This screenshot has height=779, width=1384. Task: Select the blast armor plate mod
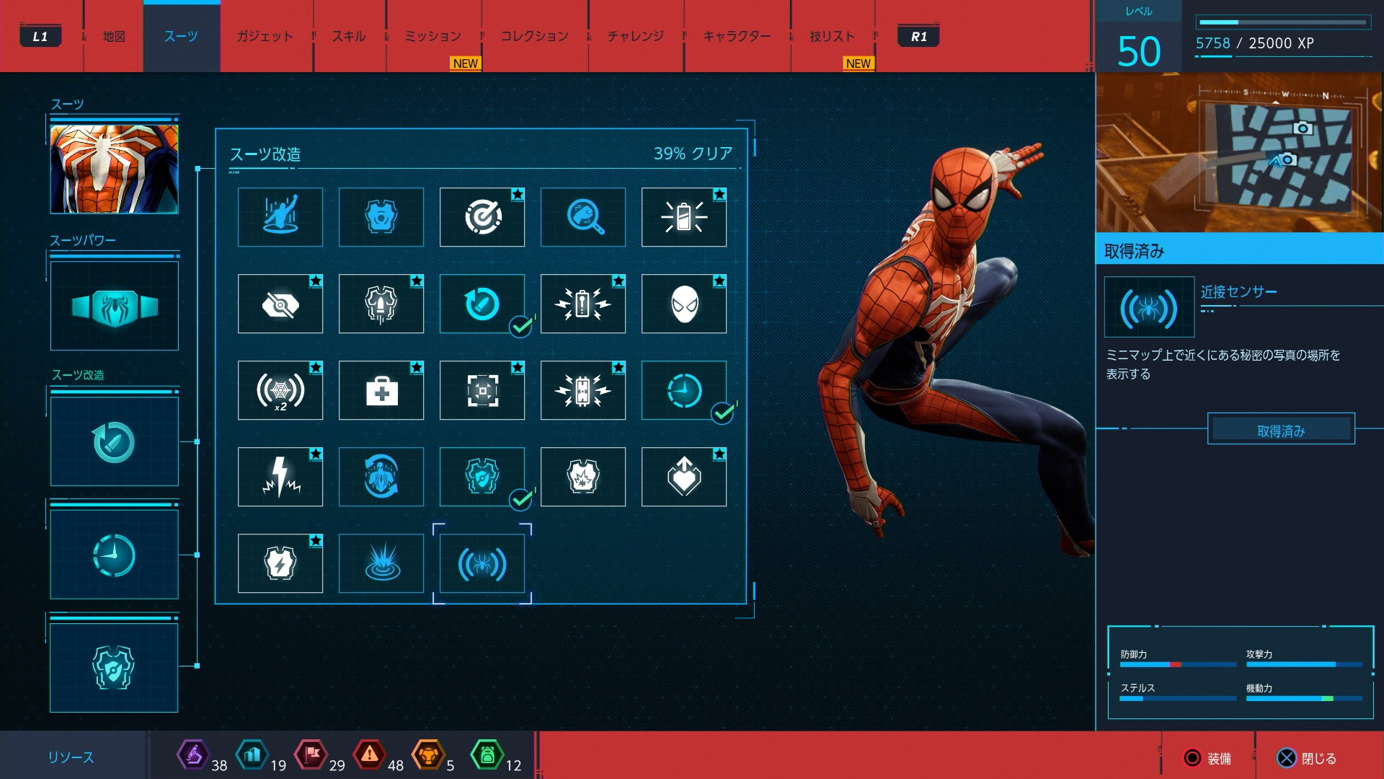(x=583, y=477)
